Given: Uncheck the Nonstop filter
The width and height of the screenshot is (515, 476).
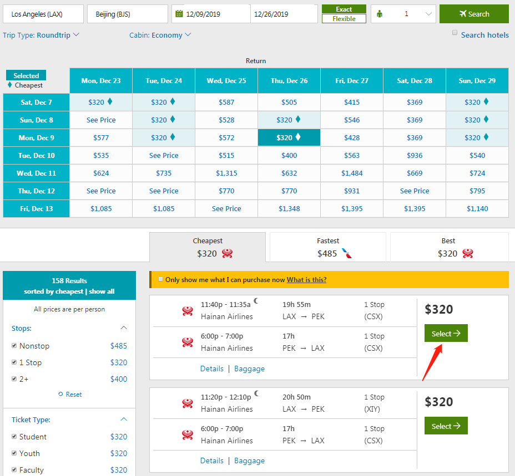Looking at the screenshot, I should click(14, 345).
